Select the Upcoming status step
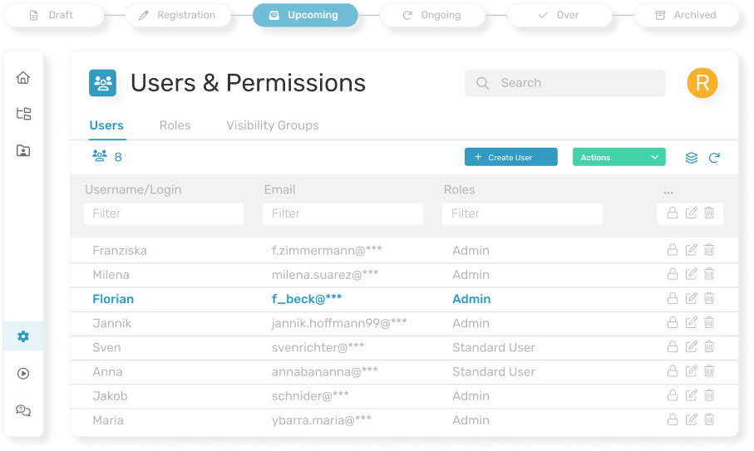Image resolution: width=754 pixels, height=451 pixels. [x=304, y=15]
